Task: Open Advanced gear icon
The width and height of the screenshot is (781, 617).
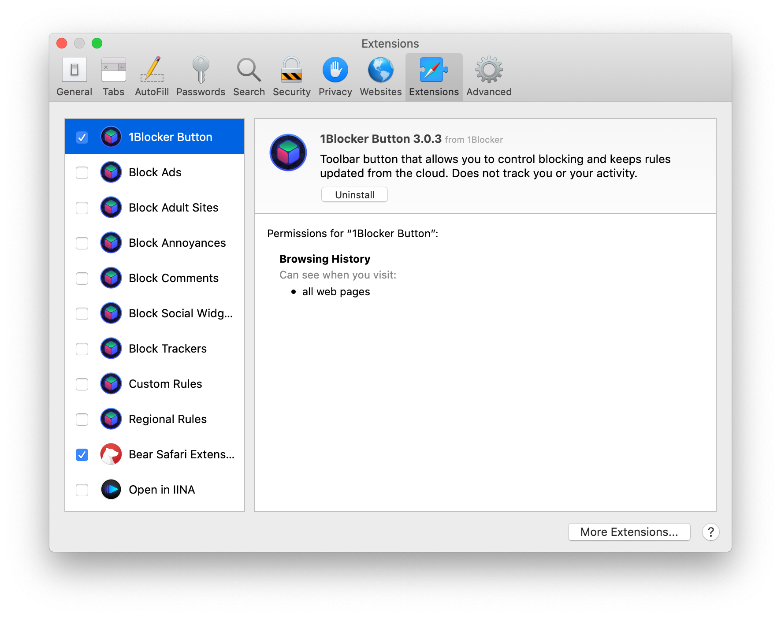Action: click(489, 70)
